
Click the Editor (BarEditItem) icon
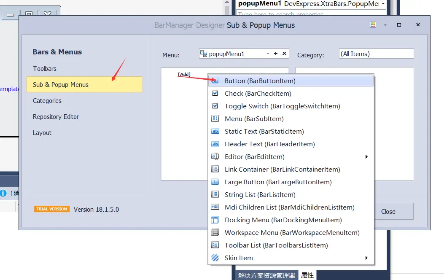tap(215, 156)
